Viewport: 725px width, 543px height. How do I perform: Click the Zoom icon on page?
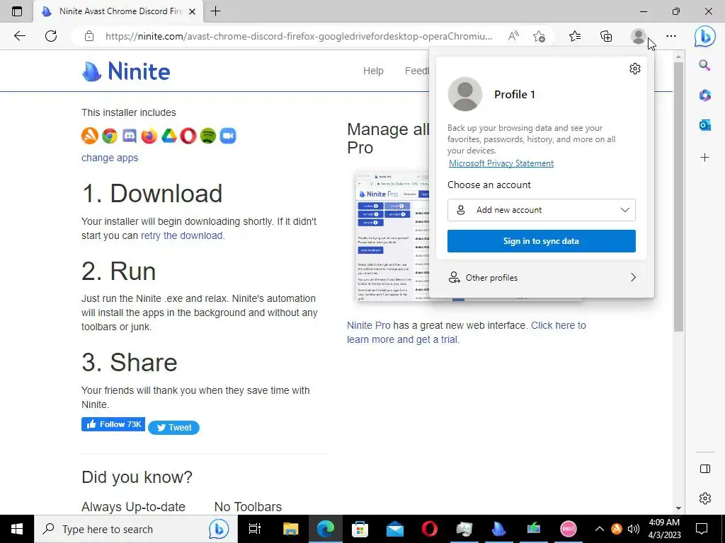point(228,136)
